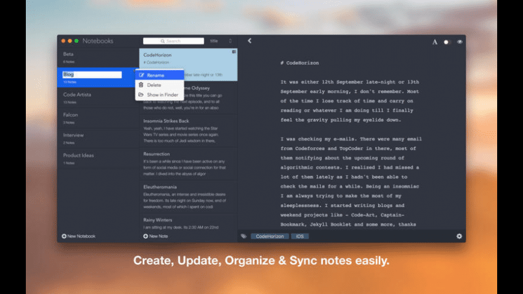Open the Product Ideas notebook
Image resolution: width=523 pixels, height=294 pixels.
[98, 159]
